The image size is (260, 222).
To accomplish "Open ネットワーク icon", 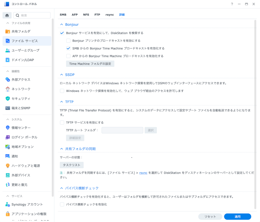I will tap(8, 89).
